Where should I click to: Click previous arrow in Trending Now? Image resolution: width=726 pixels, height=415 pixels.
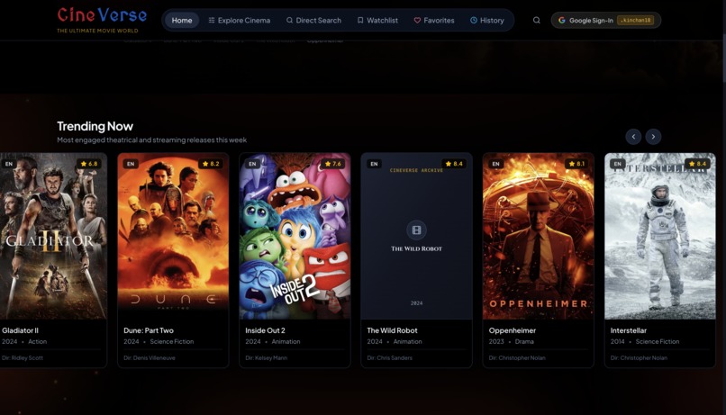coord(633,137)
